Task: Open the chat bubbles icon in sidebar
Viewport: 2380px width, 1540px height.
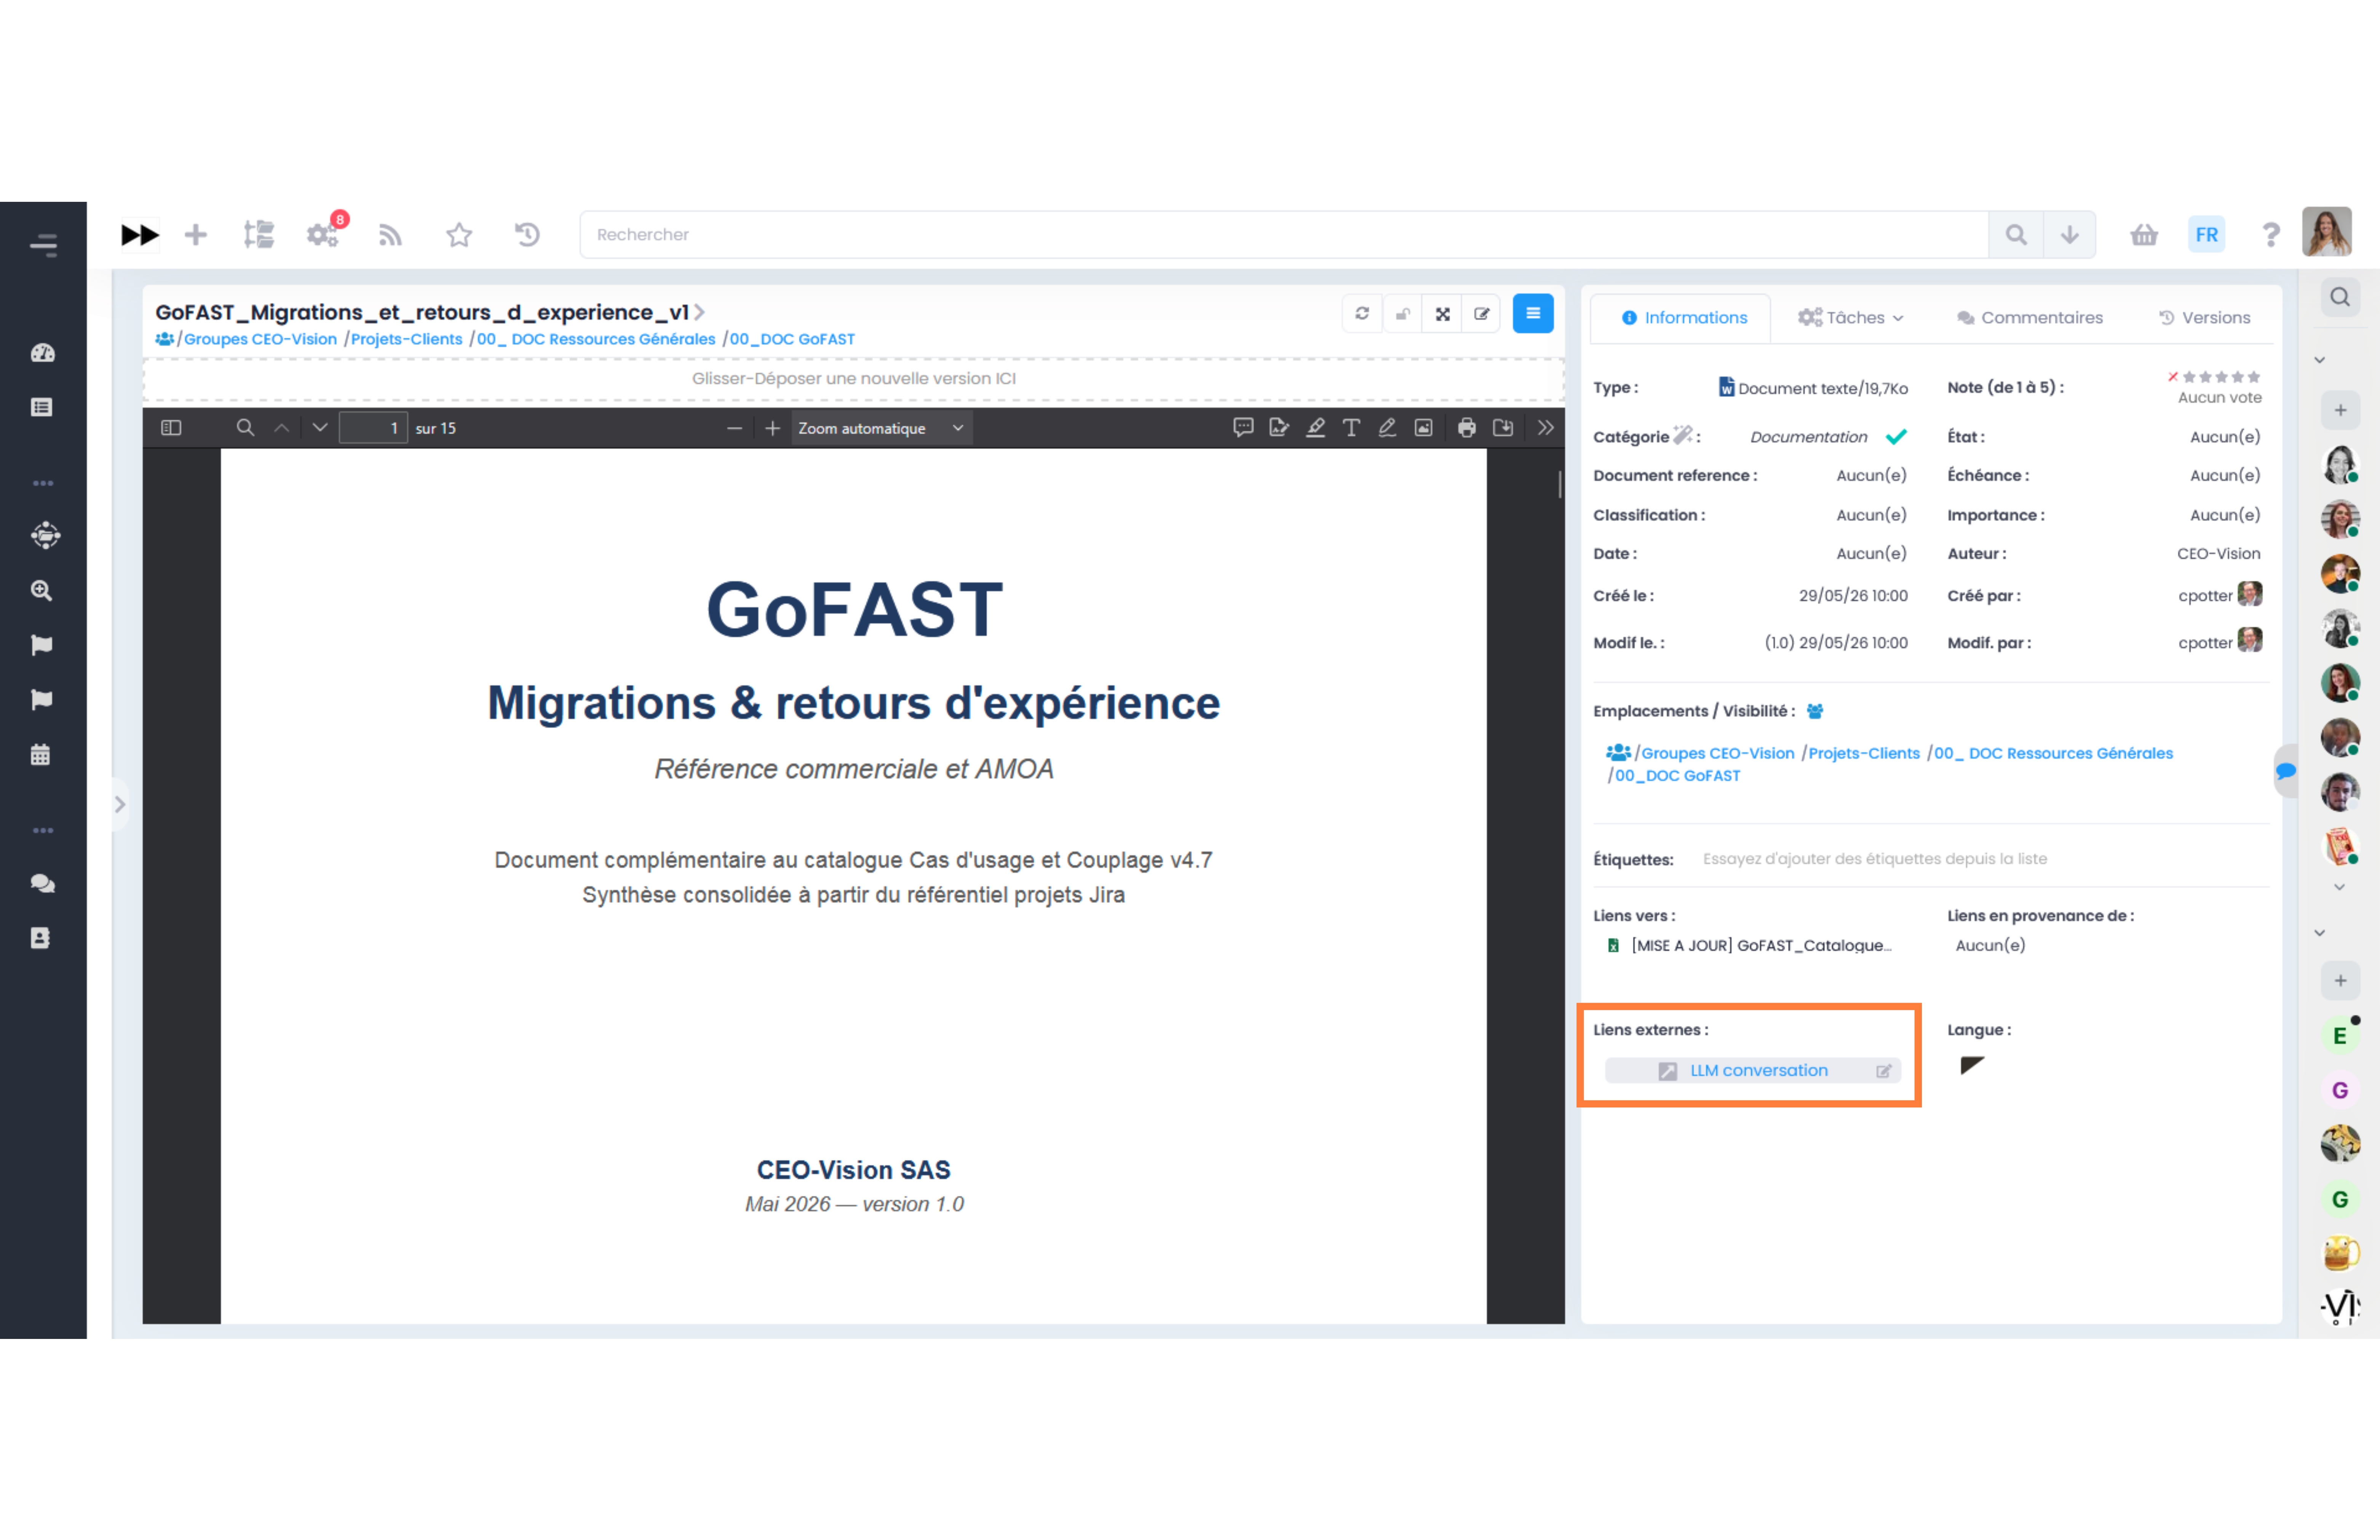Action: (42, 883)
